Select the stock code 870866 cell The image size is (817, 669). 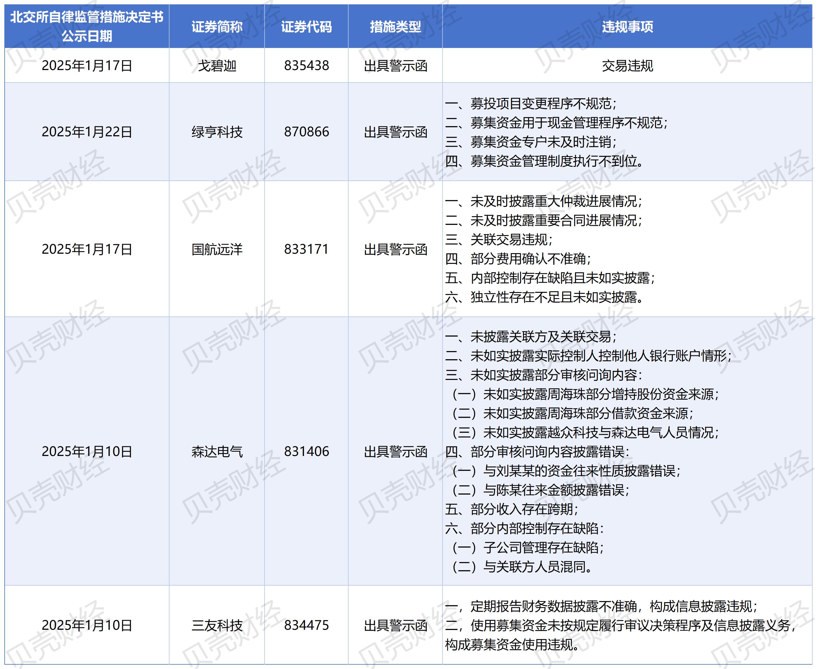pos(306,132)
